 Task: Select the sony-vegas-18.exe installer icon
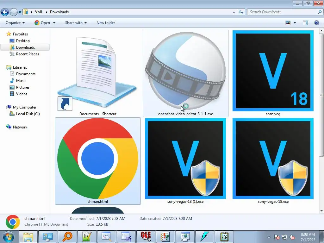point(273,159)
